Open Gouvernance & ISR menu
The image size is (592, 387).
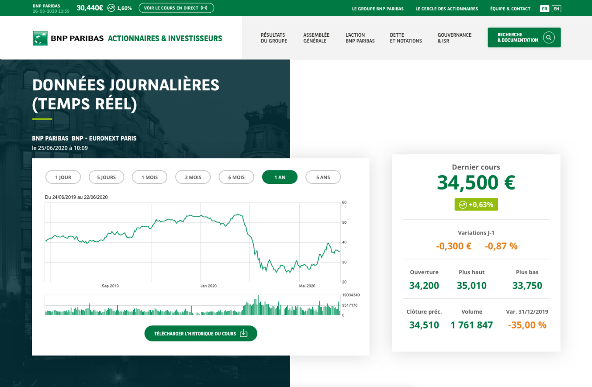454,38
